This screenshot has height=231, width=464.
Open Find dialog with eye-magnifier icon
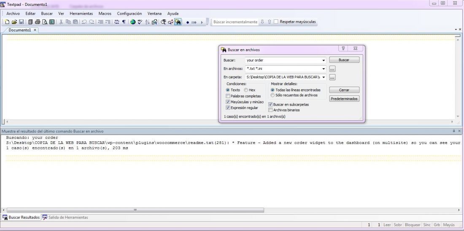pyautogui.click(x=163, y=22)
